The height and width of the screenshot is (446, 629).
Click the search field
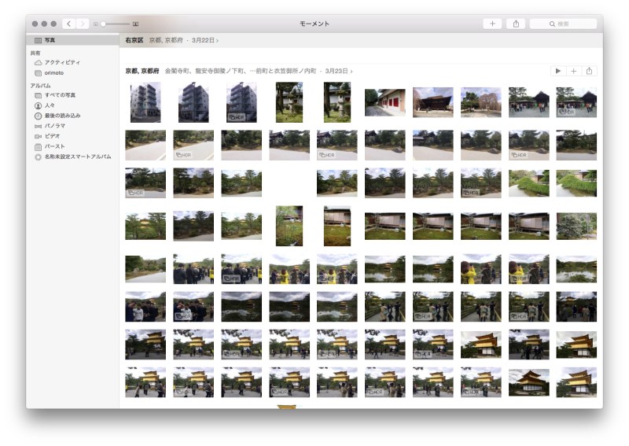pos(563,24)
